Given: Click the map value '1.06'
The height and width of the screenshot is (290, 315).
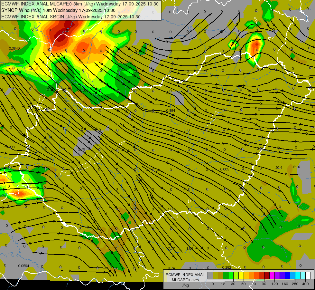Looking at the screenshot, I should tap(190, 248).
